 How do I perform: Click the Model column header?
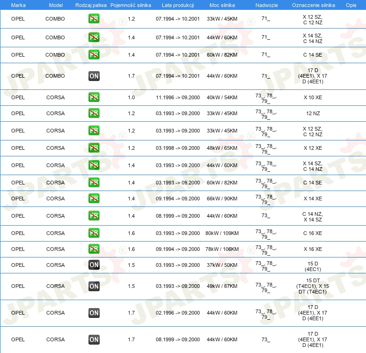[56, 5]
